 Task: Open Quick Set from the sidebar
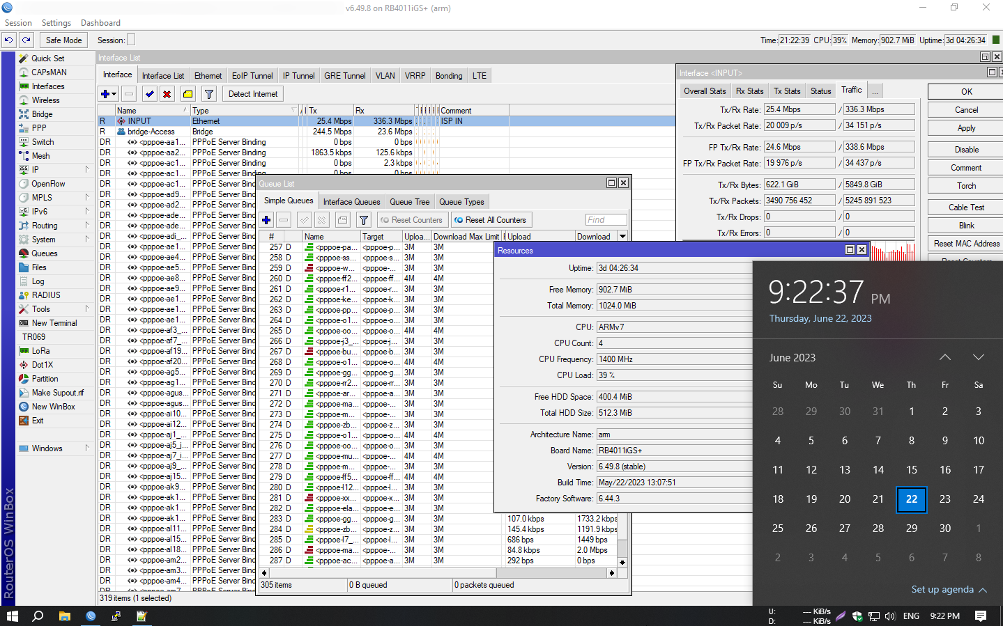point(47,58)
